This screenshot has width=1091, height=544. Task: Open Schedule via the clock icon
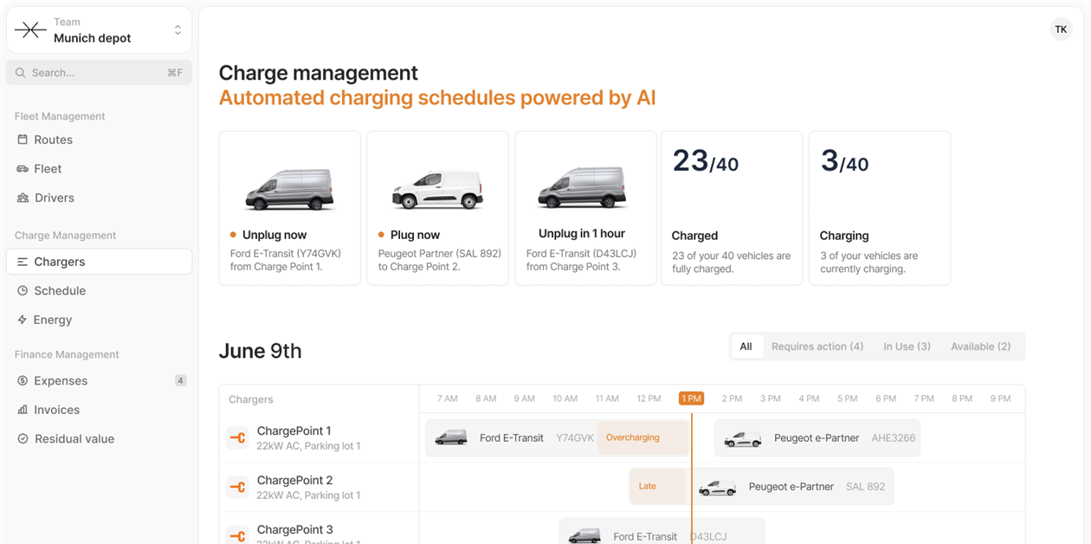point(21,290)
